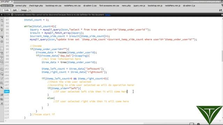Click the Collapse Full Tag icon
The image size is (223, 125).
2,30
